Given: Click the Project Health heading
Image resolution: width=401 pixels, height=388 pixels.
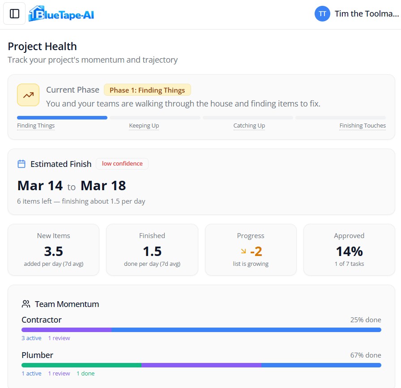Looking at the screenshot, I should [x=42, y=46].
